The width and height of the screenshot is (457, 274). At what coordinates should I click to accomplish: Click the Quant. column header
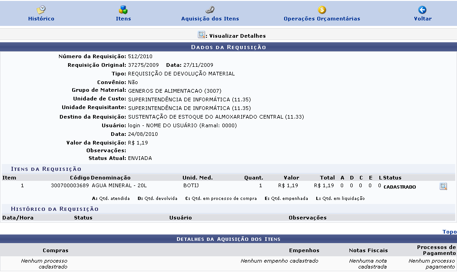(x=254, y=178)
